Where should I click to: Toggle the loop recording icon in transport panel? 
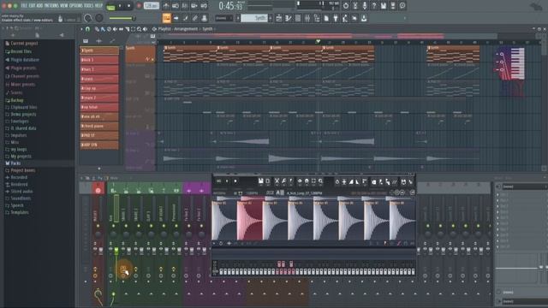point(204,6)
